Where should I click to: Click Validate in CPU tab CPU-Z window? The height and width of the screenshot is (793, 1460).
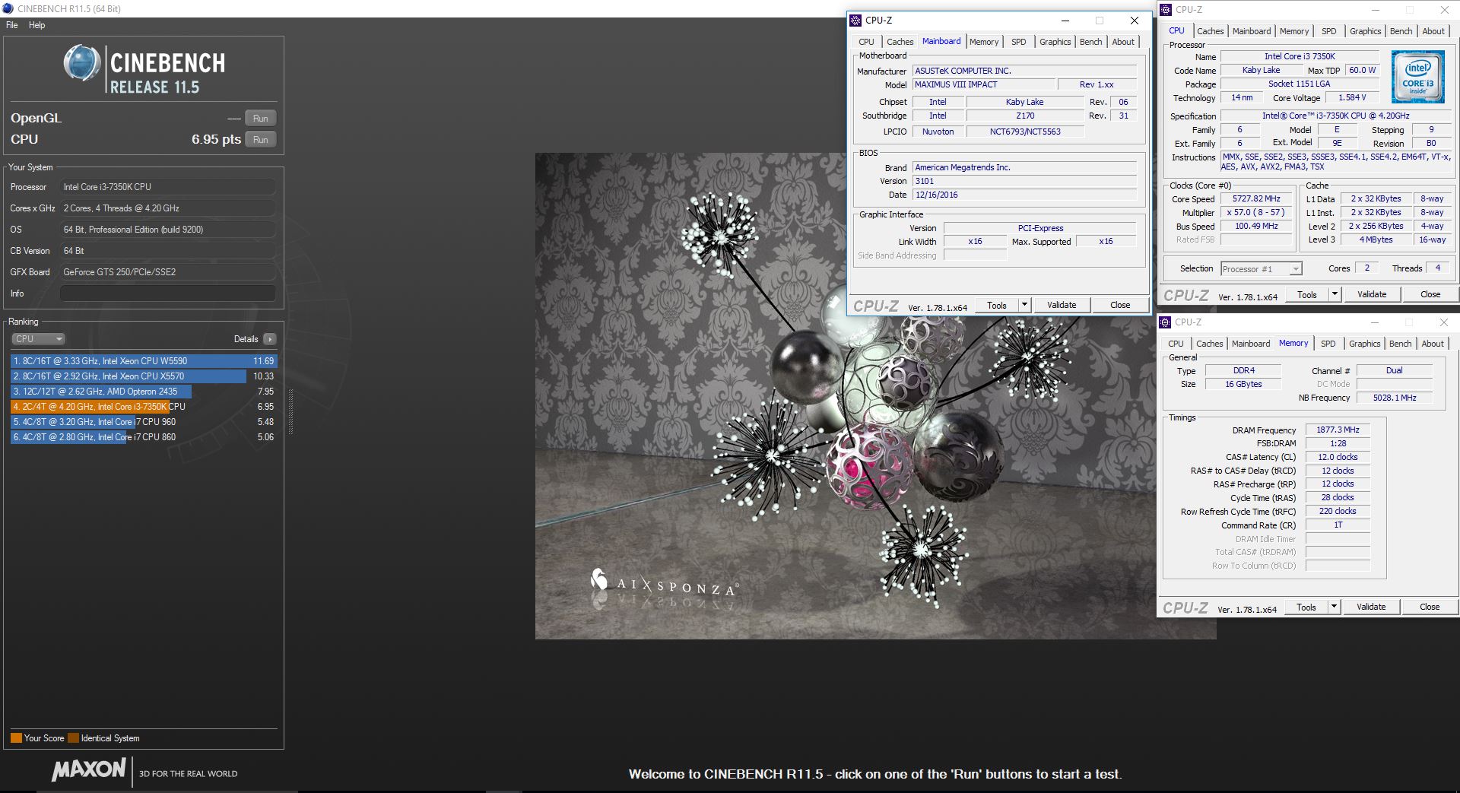tap(1372, 295)
